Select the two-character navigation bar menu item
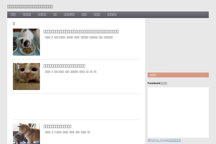 click(55, 15)
